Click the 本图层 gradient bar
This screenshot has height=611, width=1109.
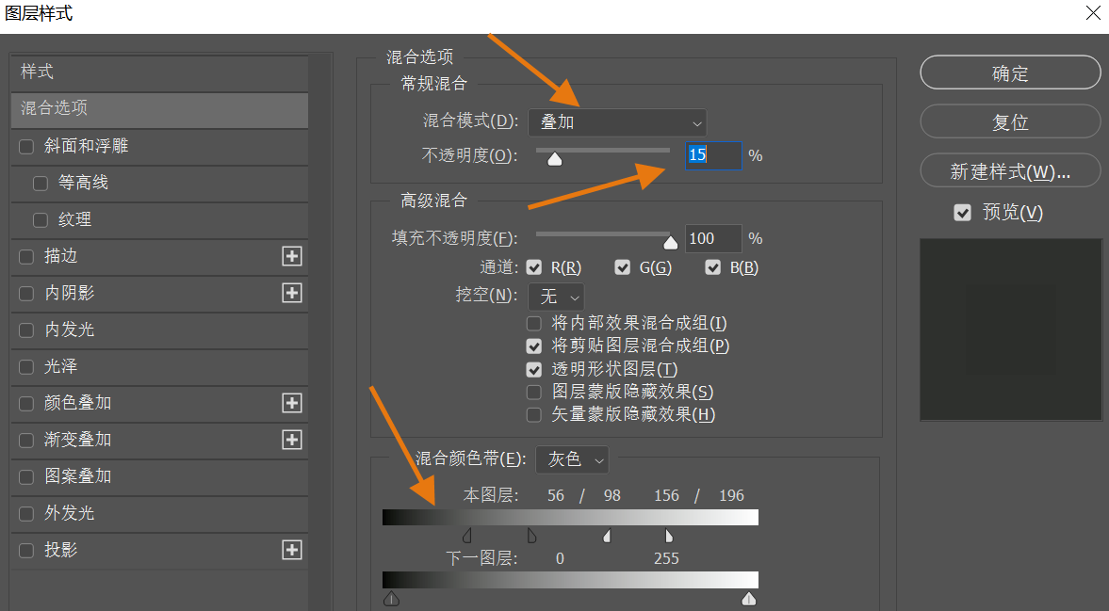coord(570,518)
